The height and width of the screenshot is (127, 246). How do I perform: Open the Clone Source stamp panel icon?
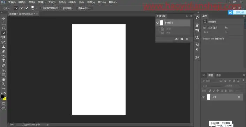point(197,37)
